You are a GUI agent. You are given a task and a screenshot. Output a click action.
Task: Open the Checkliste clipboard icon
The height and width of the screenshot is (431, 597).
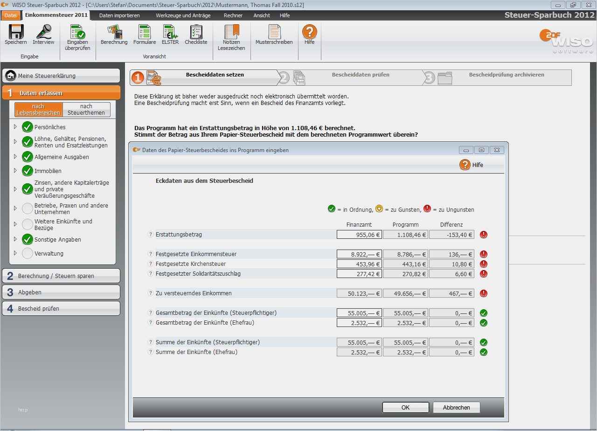[196, 33]
